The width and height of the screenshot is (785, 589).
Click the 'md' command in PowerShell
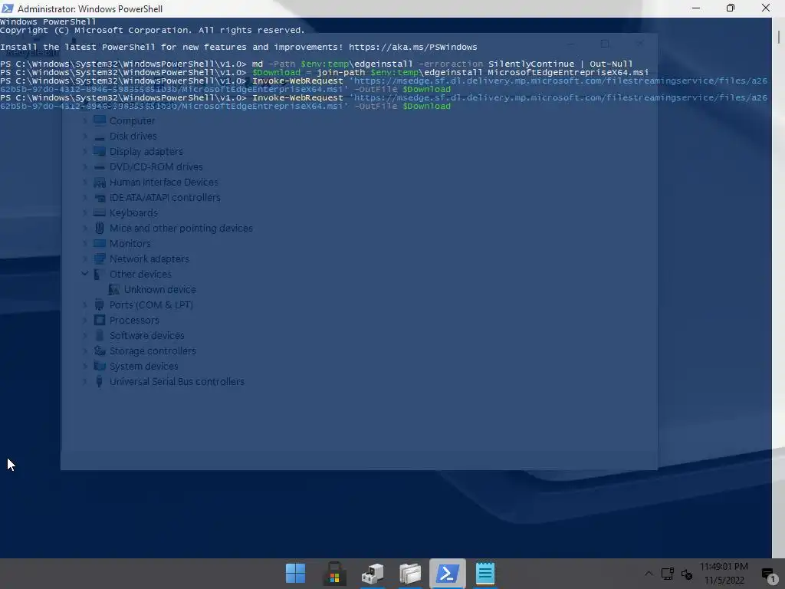[258, 64]
